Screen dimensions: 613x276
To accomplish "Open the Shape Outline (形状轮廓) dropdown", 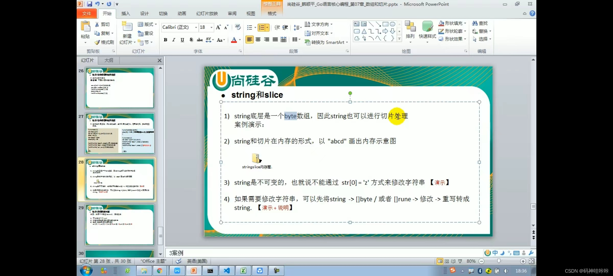I will tap(452, 31).
